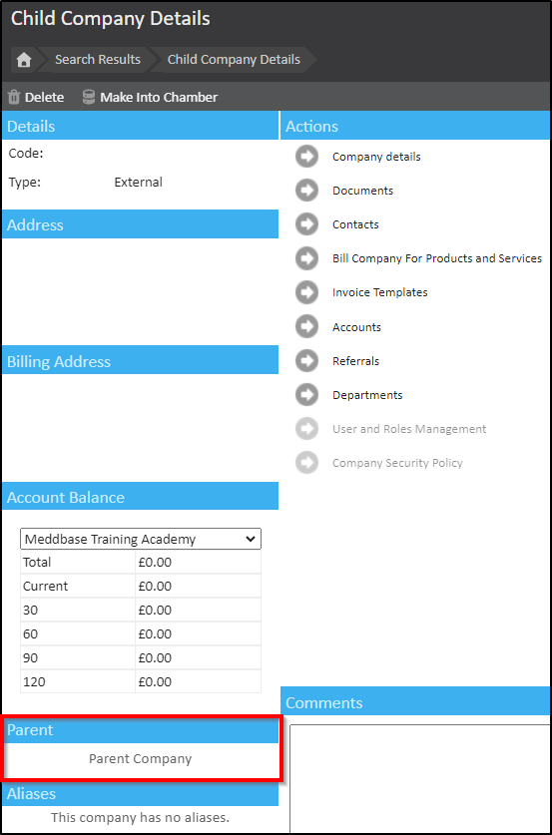Click the Make Into Chamber button

click(x=159, y=98)
